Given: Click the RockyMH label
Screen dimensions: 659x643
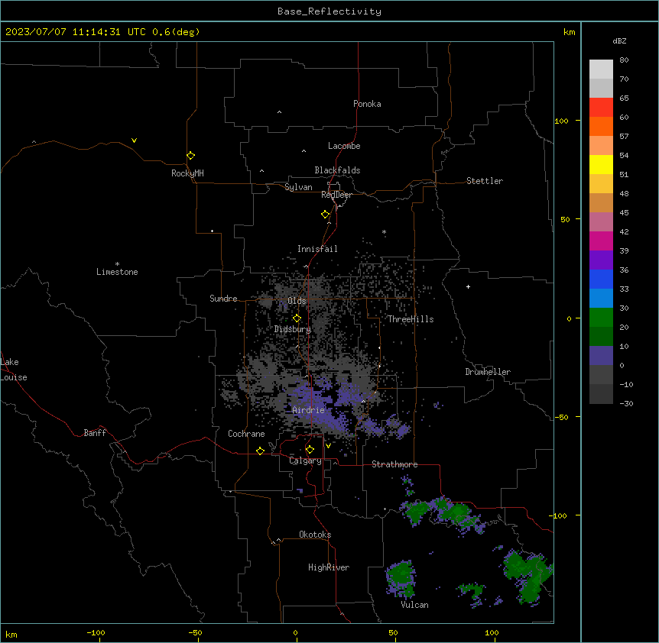Looking at the screenshot, I should coord(187,173).
